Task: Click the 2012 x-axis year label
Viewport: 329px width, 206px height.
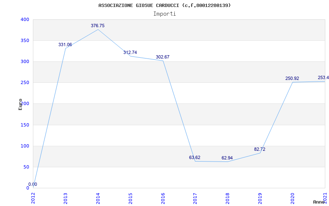Action: (33, 199)
